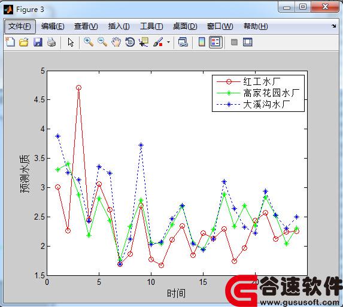
Task: Click the New Figure toolbar icon
Action: tap(10, 42)
